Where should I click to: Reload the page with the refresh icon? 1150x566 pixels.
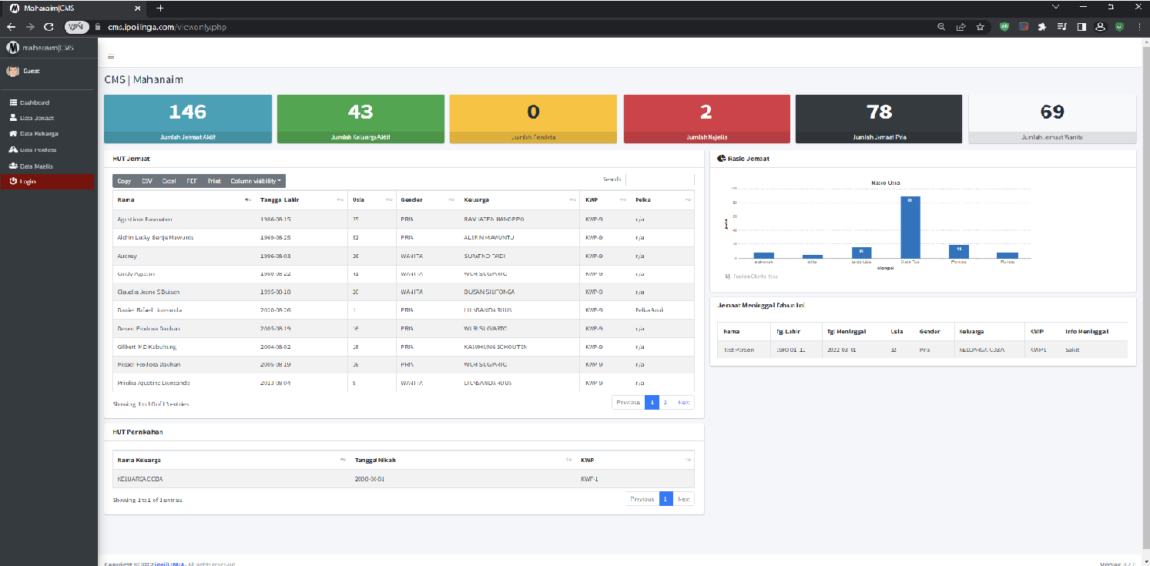[x=49, y=26]
